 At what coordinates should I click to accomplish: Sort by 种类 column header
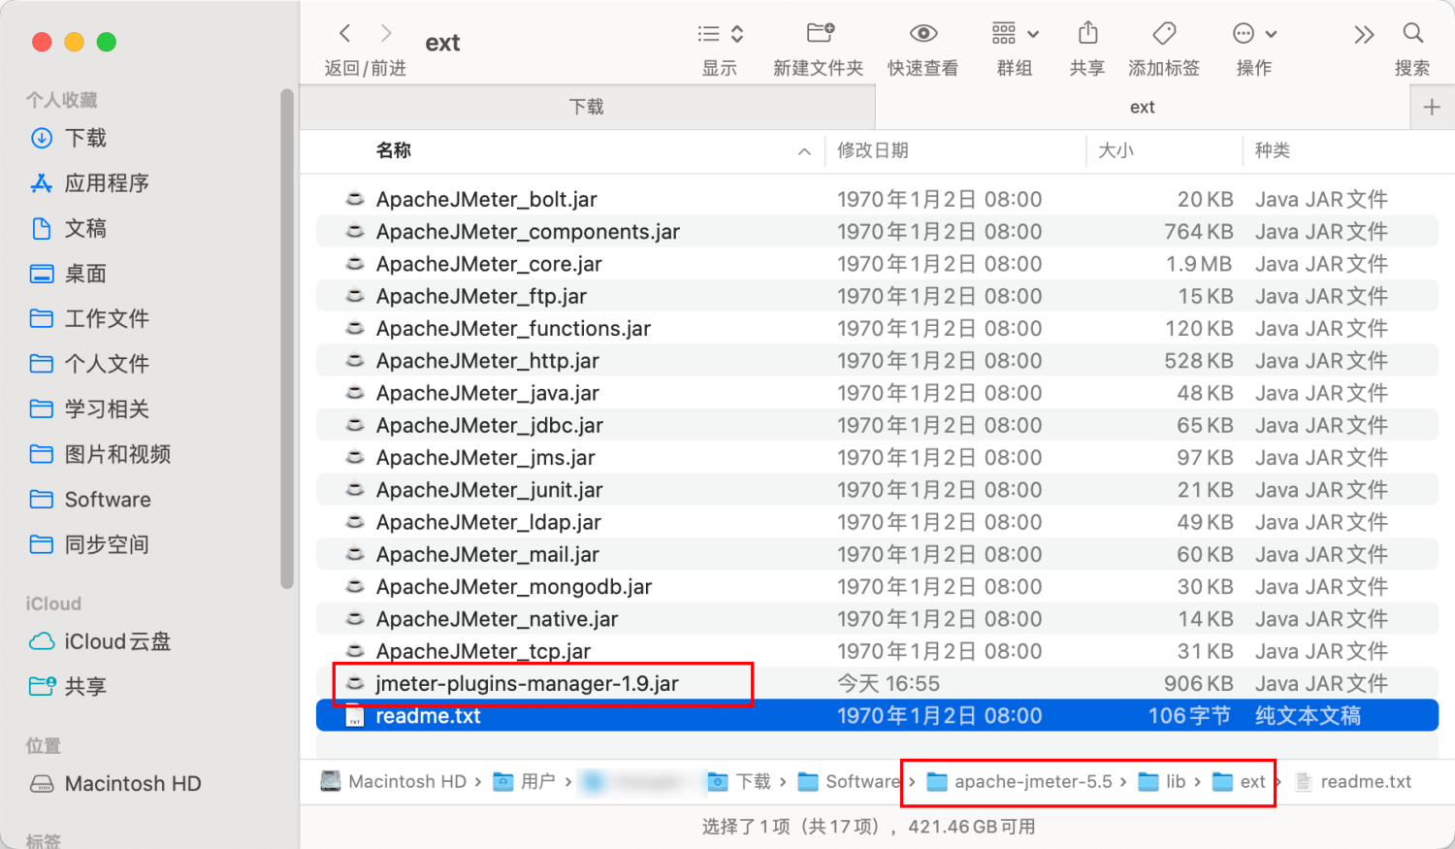(1273, 150)
